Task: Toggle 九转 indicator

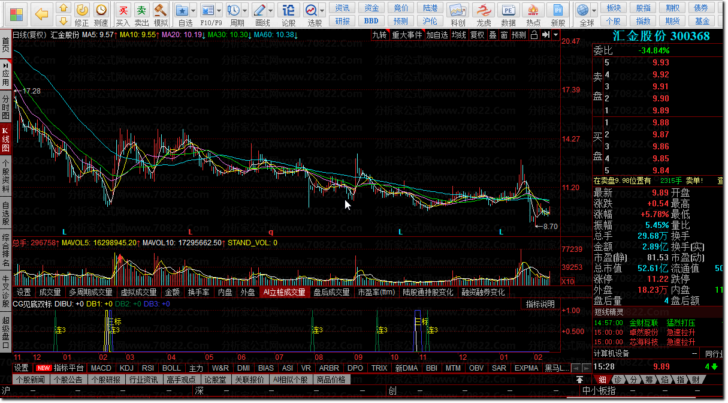Action: coord(379,35)
